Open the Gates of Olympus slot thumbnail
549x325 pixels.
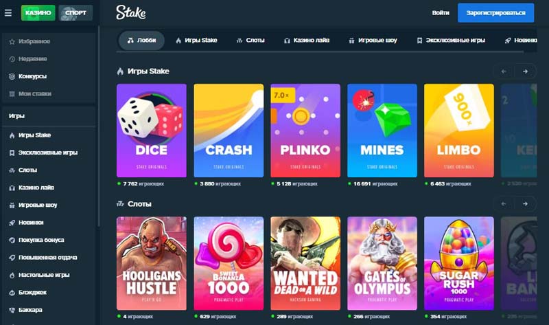pos(382,263)
